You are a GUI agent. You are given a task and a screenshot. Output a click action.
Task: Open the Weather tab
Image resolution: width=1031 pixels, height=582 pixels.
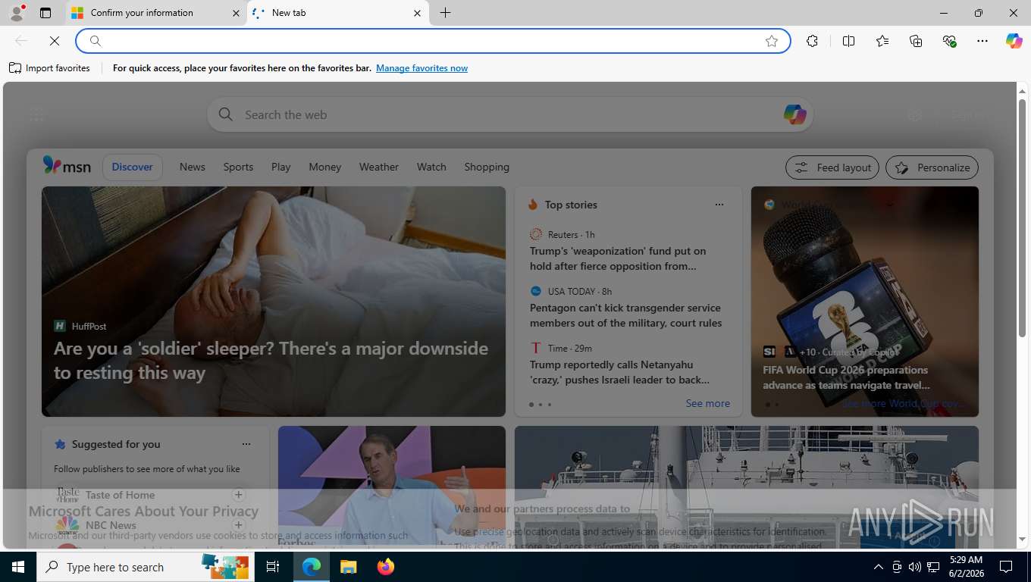[379, 167]
